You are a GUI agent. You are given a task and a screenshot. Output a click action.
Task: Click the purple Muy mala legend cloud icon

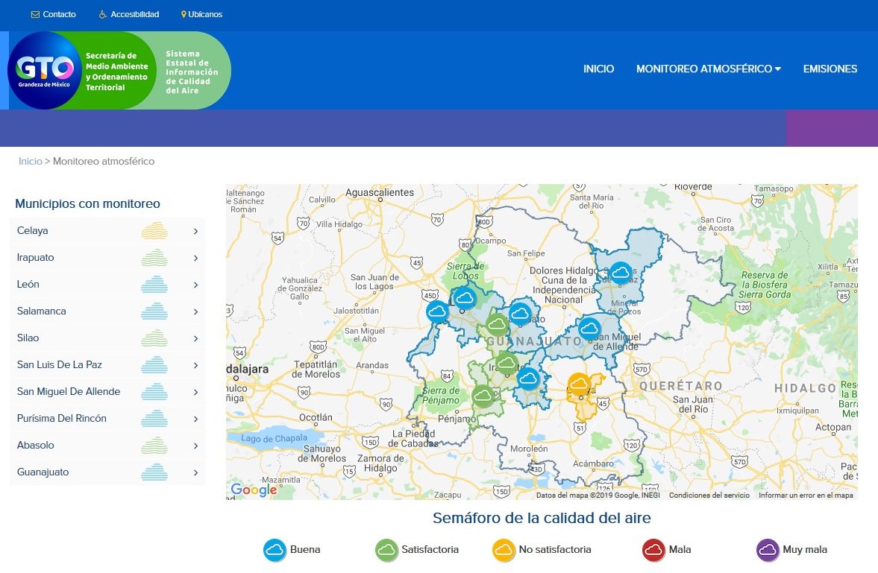tap(768, 550)
